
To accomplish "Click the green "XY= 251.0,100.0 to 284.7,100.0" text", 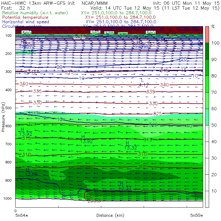I will pyautogui.click(x=116, y=13).
